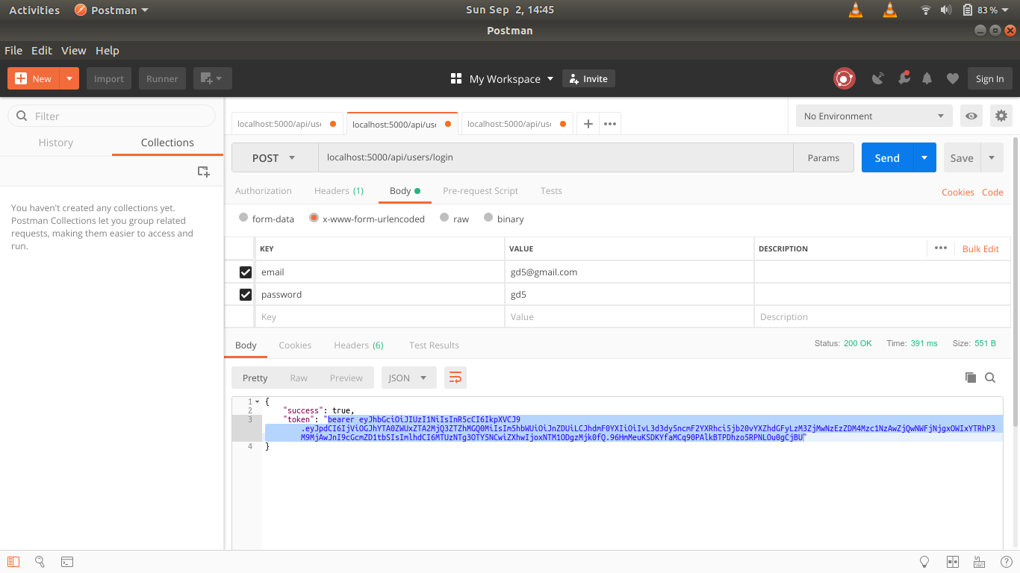1020x573 pixels.
Task: Open the Find and Replace icon in status bar
Action: coord(40,562)
